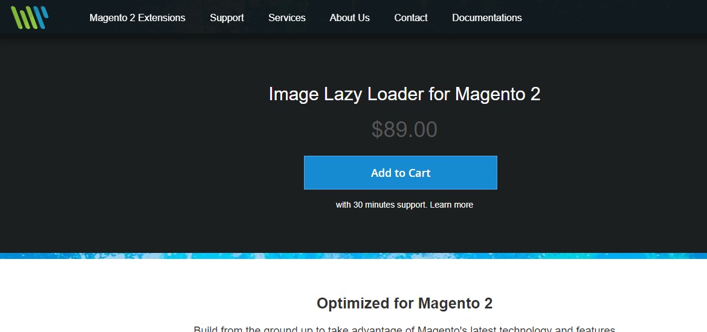This screenshot has height=332, width=707.
Task: Open the Services nav item
Action: [x=287, y=18]
